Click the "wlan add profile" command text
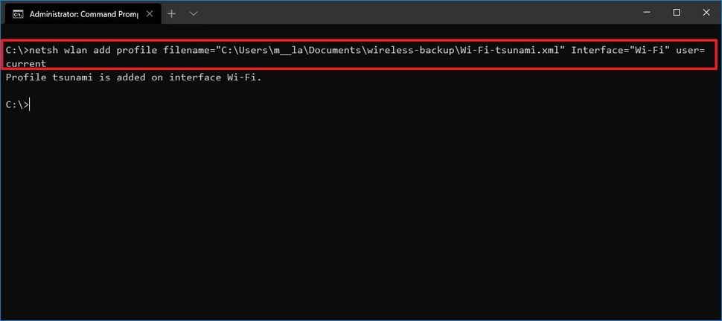 pyautogui.click(x=109, y=50)
